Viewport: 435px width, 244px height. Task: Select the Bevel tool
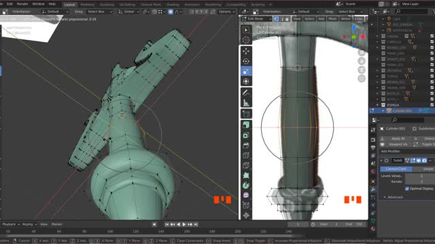pyautogui.click(x=246, y=145)
